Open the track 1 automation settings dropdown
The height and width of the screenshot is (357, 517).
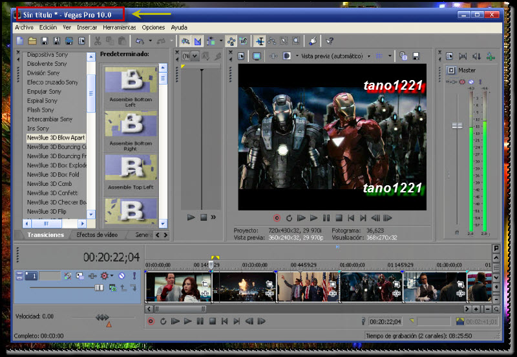(x=112, y=276)
